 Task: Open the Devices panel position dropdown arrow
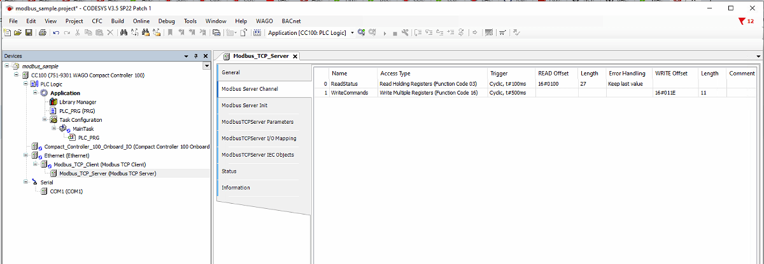(x=186, y=56)
